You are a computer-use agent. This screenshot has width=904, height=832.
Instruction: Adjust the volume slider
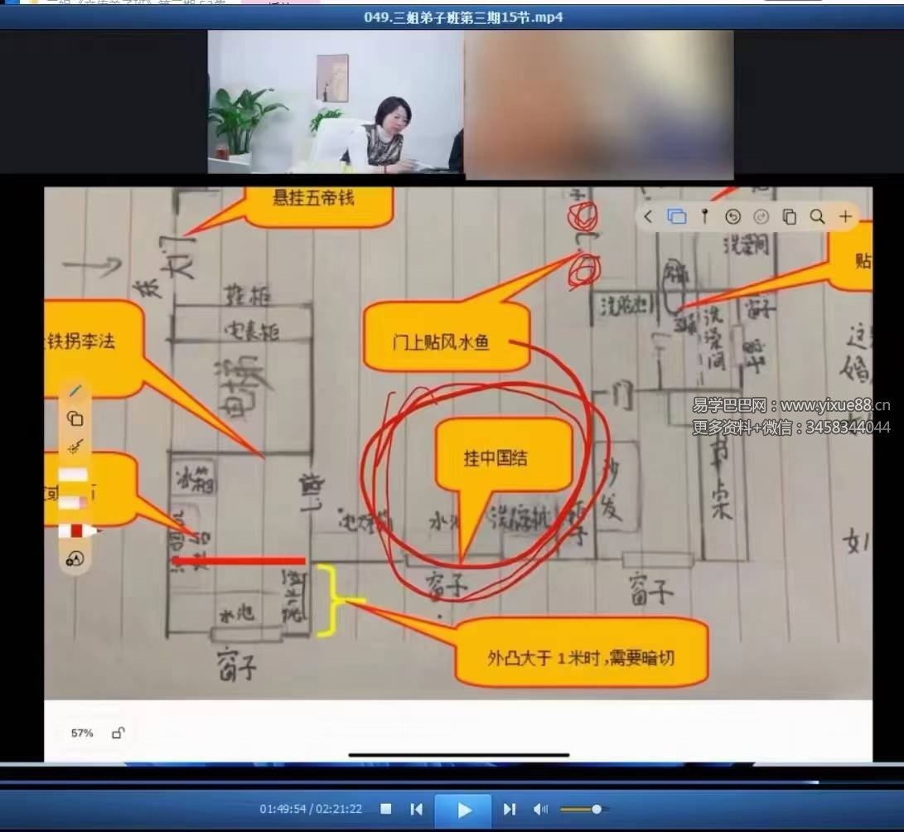[595, 809]
